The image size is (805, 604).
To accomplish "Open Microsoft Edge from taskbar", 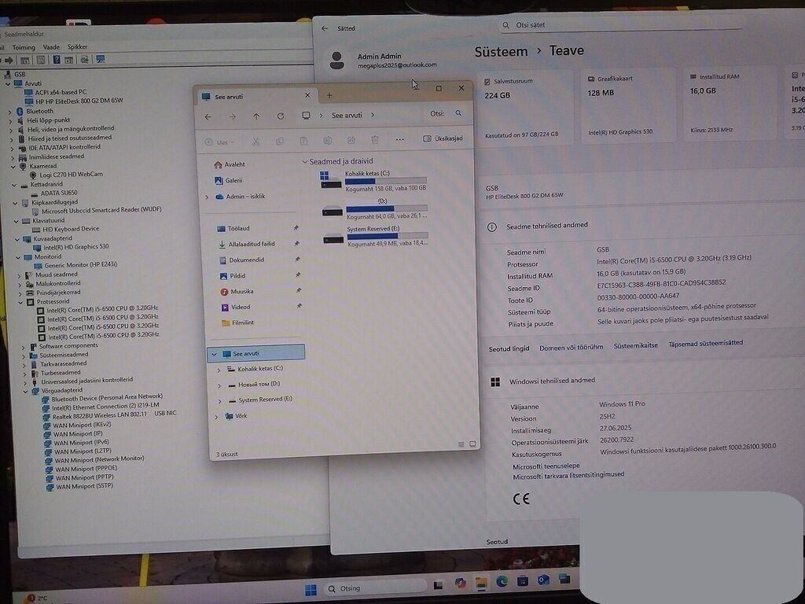I will coord(502,581).
